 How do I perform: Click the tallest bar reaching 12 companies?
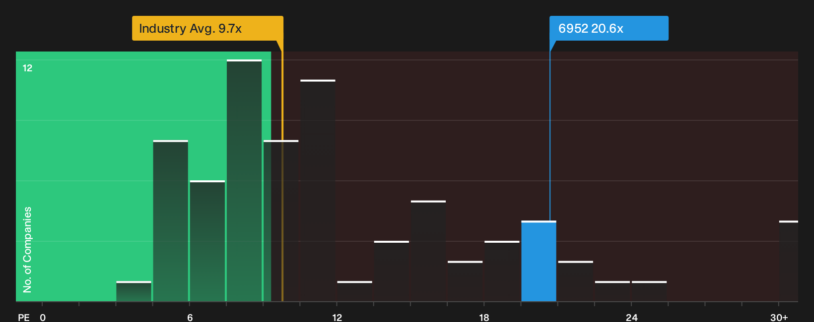point(244,180)
